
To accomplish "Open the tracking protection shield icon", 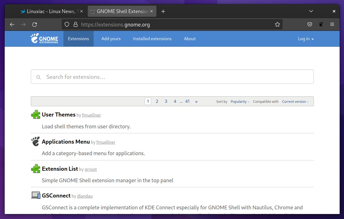I will pos(67,24).
